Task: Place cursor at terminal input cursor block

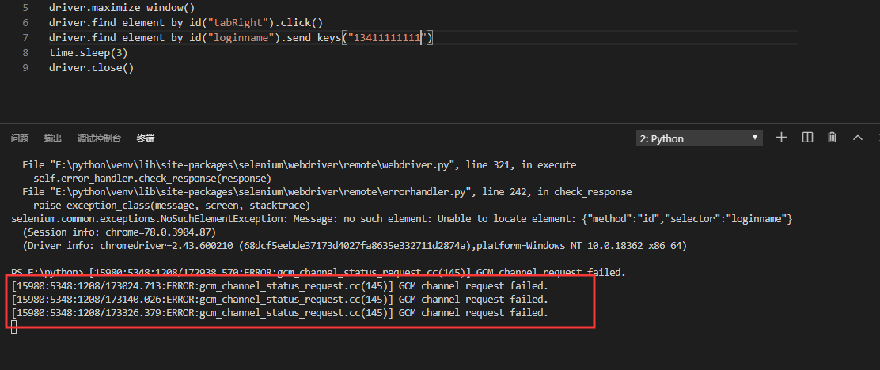Action: click(14, 327)
